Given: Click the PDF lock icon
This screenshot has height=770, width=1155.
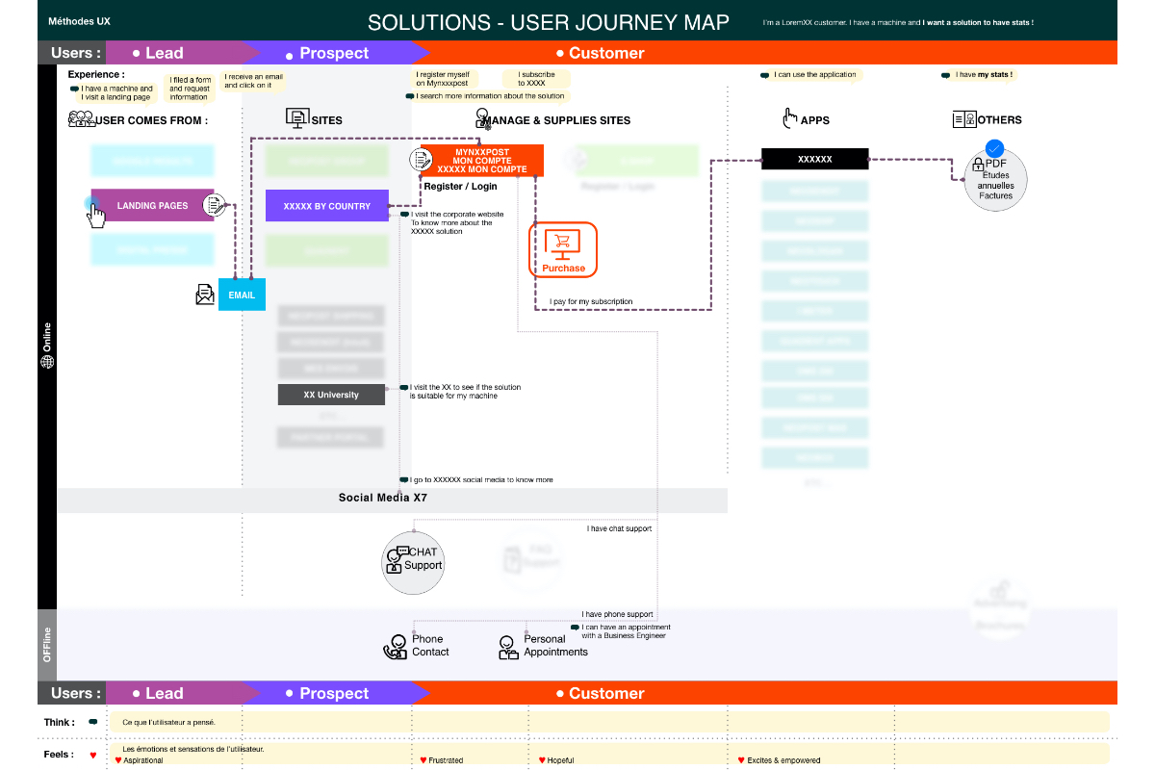Looking at the screenshot, I should coord(979,165).
